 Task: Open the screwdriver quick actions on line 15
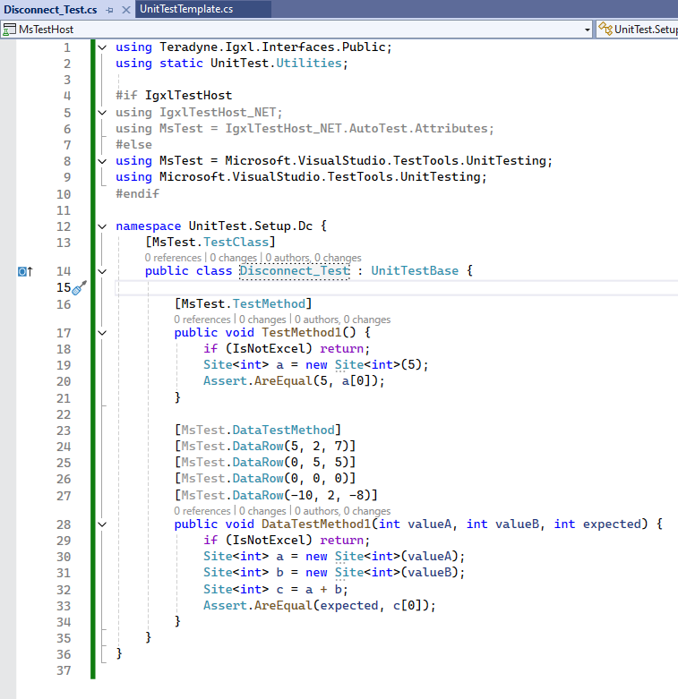(x=79, y=288)
